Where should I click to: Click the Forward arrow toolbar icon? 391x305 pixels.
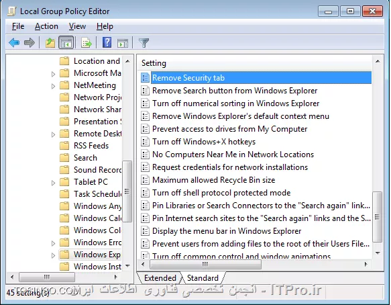(30, 43)
